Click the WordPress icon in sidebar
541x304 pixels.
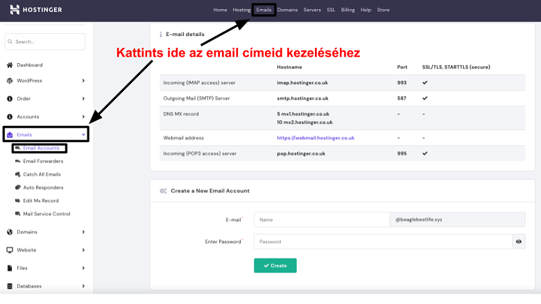coord(10,80)
